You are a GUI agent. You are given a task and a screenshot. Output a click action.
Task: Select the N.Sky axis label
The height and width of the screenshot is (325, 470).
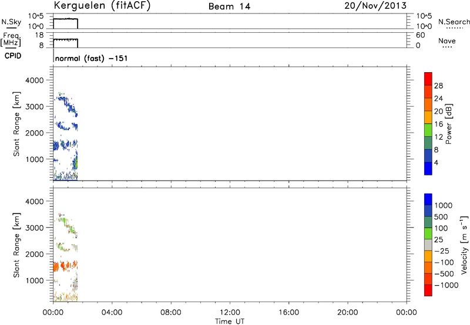click(11, 22)
